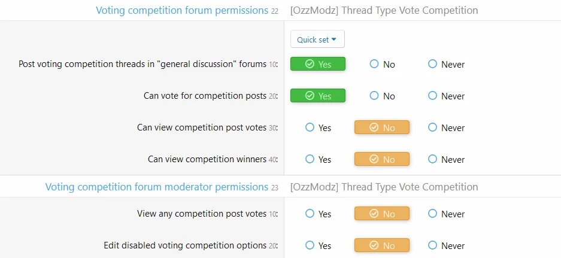Open the Quick set dropdown
Viewport: 561px width, 258px height.
tap(317, 40)
